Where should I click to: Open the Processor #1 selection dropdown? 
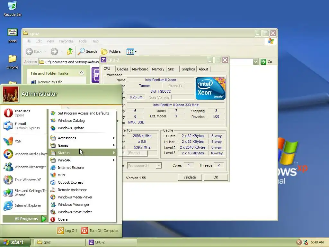pos(159,166)
